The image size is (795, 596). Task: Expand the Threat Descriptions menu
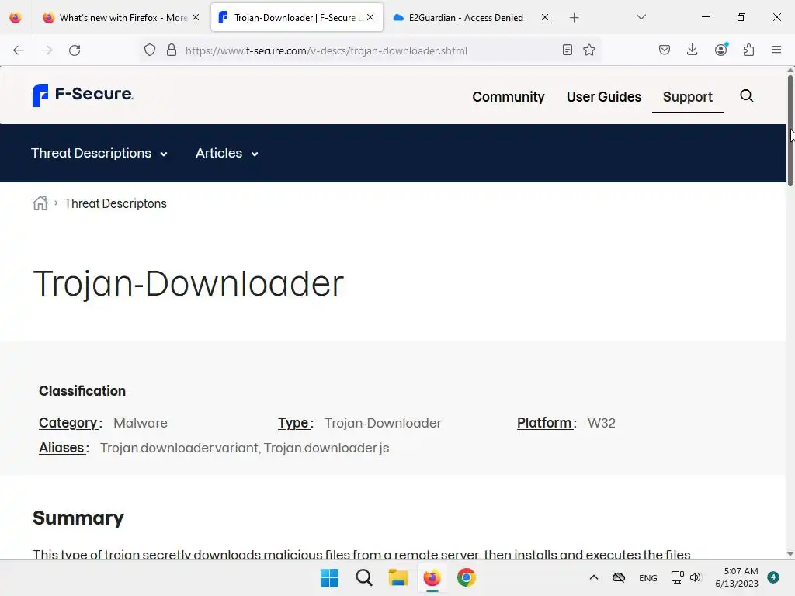(99, 153)
